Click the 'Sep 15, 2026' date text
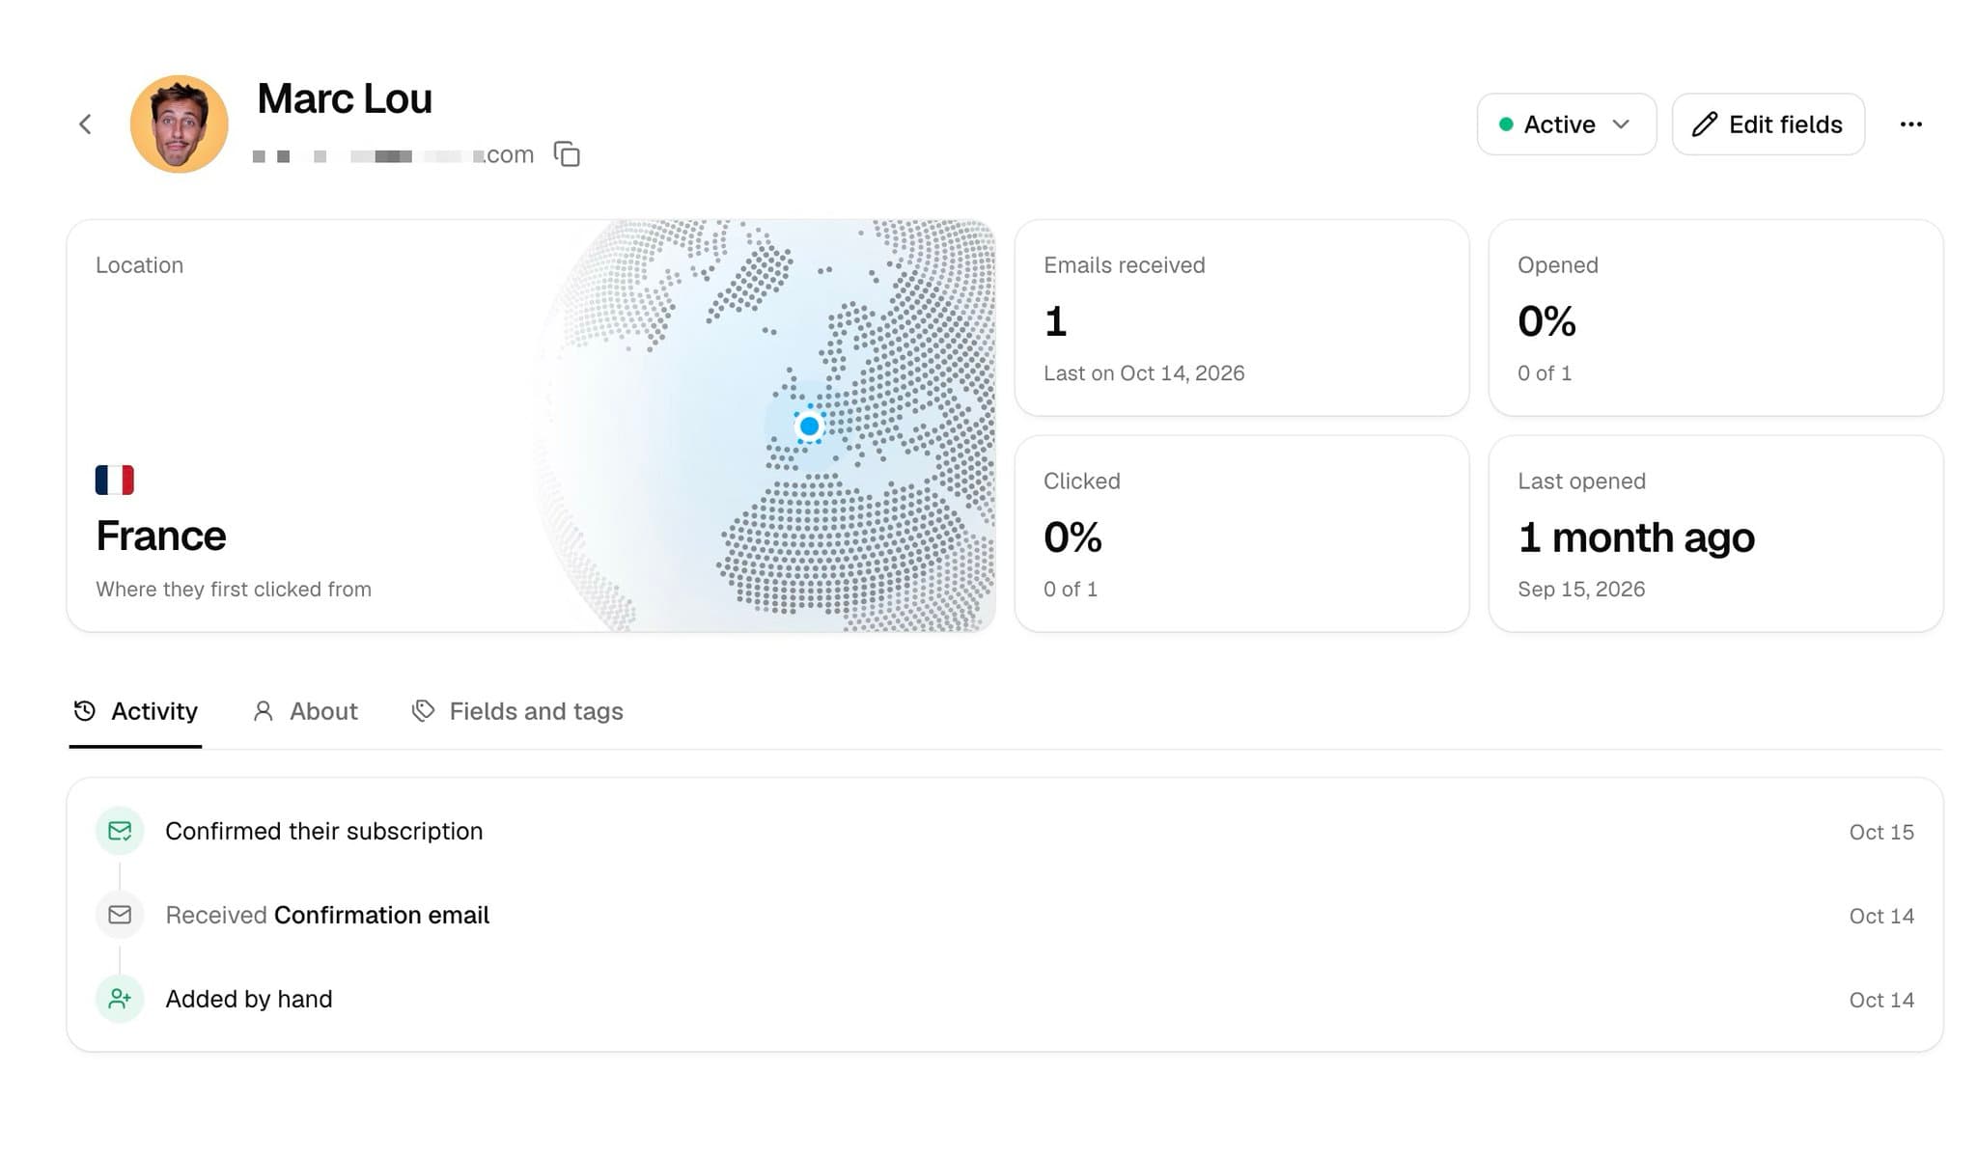The image size is (1977, 1156). [x=1581, y=589]
